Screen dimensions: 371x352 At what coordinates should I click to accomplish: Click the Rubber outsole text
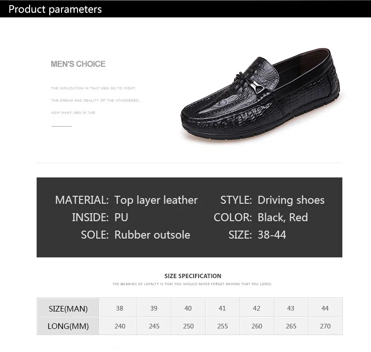(152, 235)
